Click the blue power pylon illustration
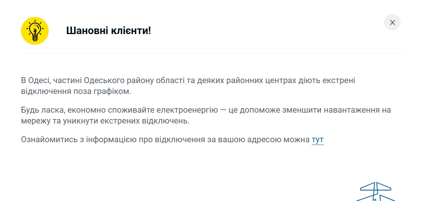Viewport: 431px width, 201px height. [x=375, y=192]
